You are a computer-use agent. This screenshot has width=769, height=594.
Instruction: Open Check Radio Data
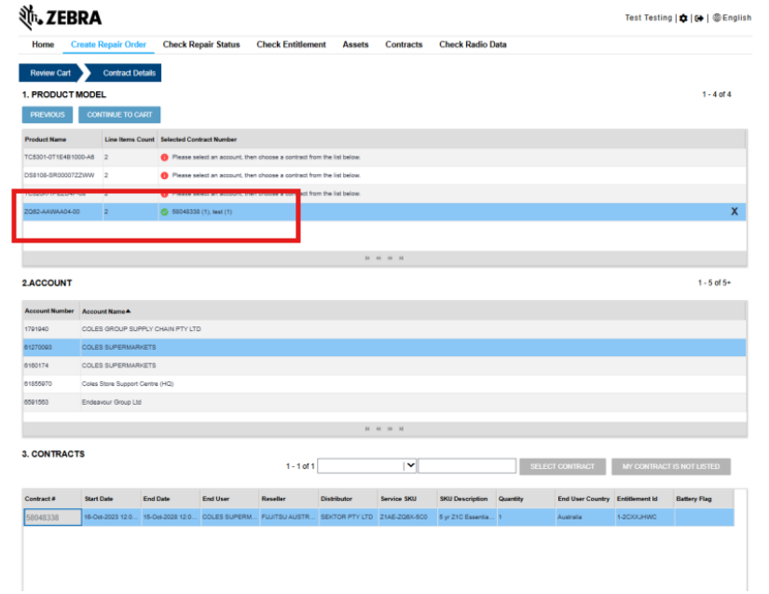pyautogui.click(x=473, y=45)
